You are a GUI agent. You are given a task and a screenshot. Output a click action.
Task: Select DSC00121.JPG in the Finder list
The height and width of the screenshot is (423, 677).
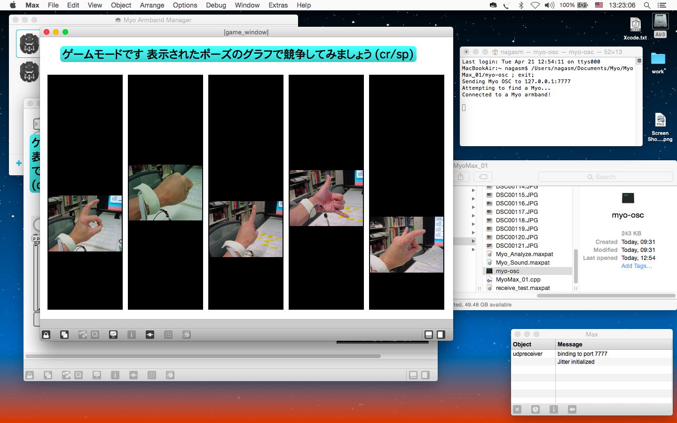click(x=517, y=246)
